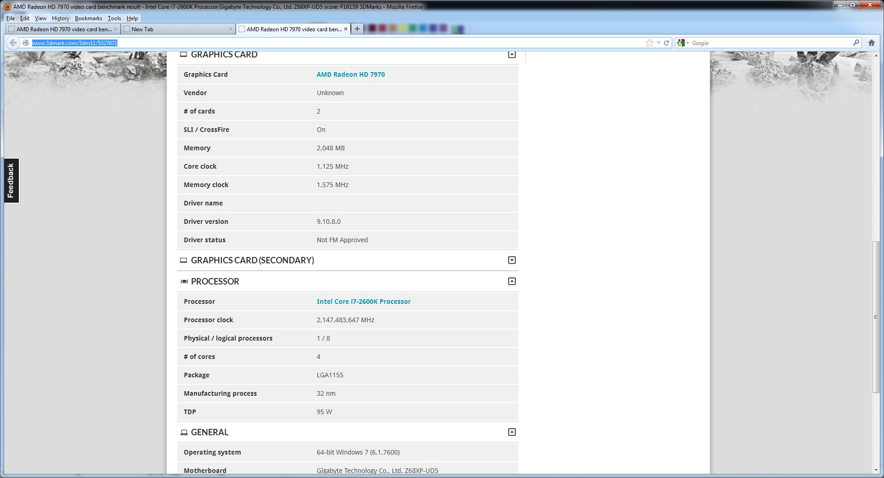Select the Manufacturing process value 32 nm

[x=326, y=393]
